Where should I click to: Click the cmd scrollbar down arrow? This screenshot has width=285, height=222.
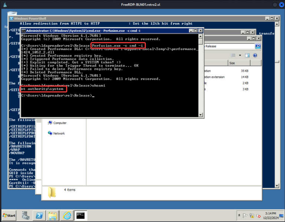pyautogui.click(x=200, y=115)
